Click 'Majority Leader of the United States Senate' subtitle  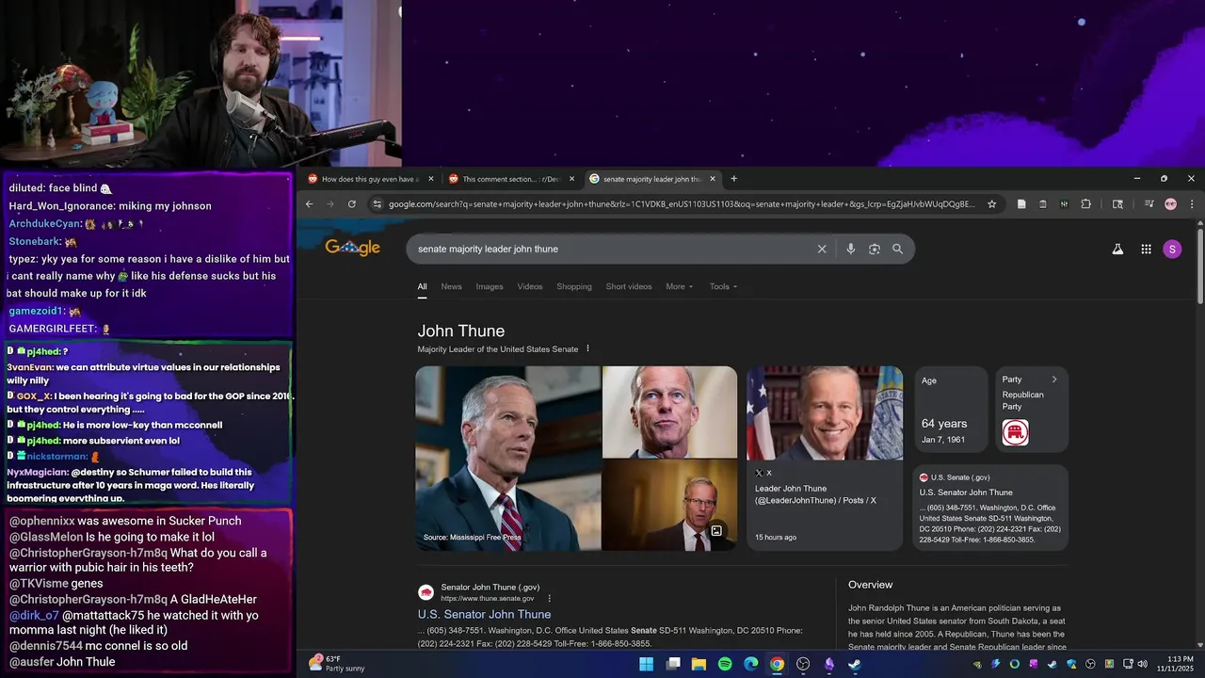pyautogui.click(x=498, y=349)
